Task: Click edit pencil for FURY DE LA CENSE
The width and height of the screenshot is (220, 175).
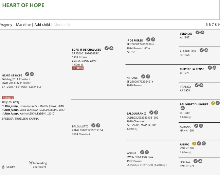Action: point(210,68)
